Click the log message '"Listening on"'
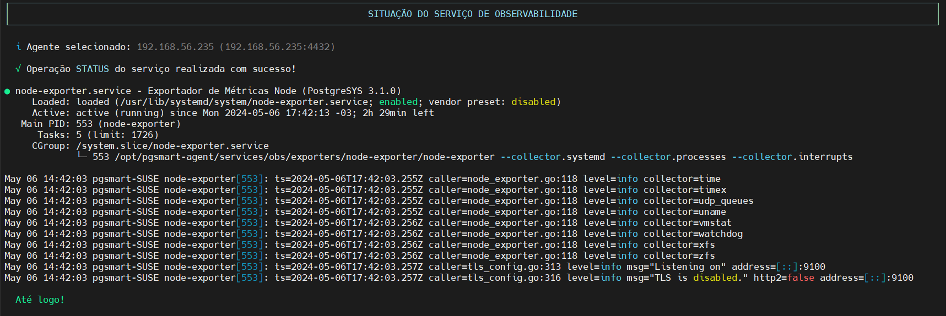946x316 pixels. [x=688, y=267]
